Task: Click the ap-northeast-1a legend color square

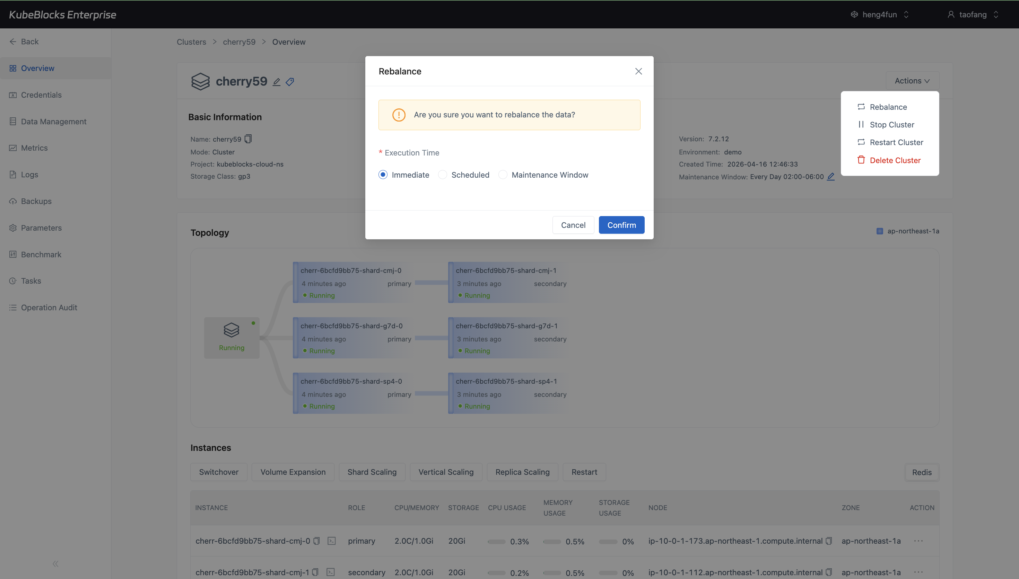Action: tap(880, 231)
